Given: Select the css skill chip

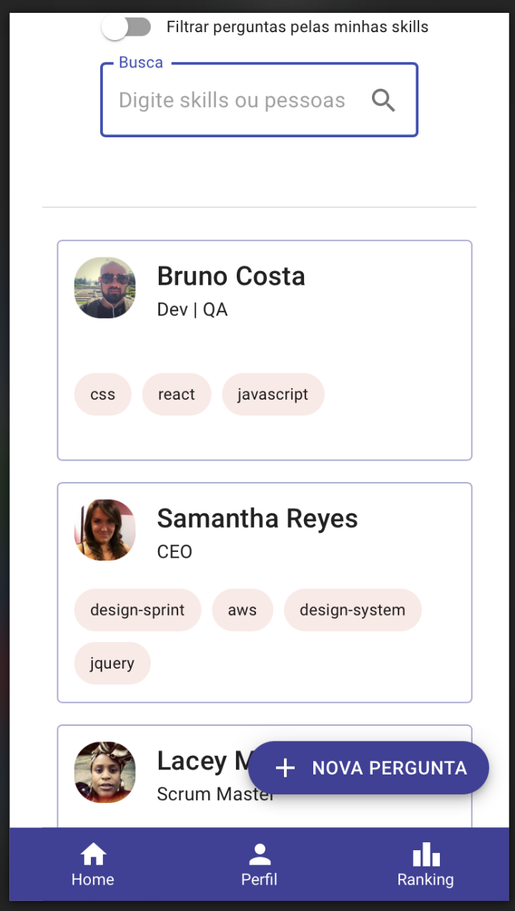Looking at the screenshot, I should coord(103,394).
